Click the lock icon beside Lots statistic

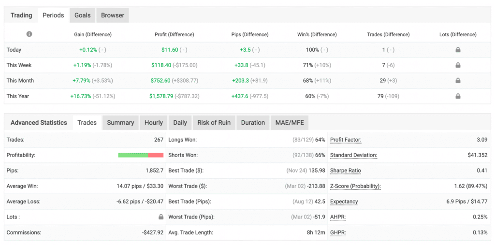(x=161, y=217)
